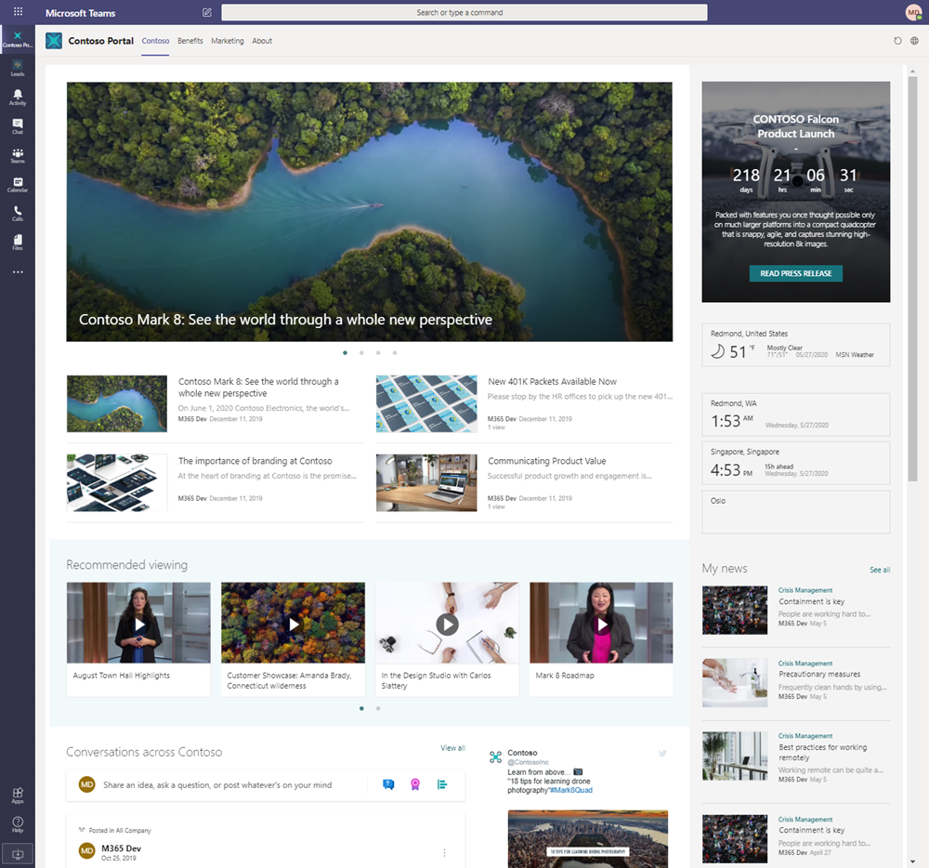
Task: Click the Singapore world clock card
Action: pyautogui.click(x=796, y=463)
